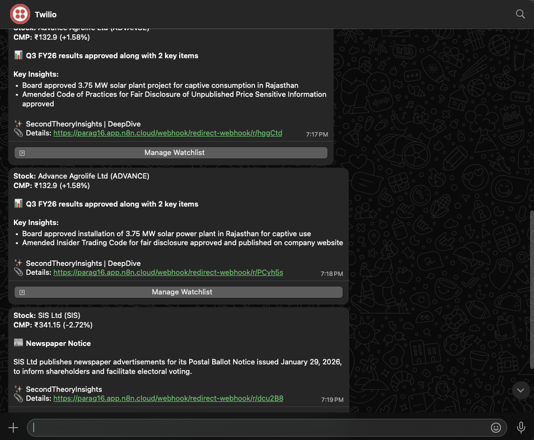Focus the message input field
Image resolution: width=534 pixels, height=440 pixels.
coord(266,427)
